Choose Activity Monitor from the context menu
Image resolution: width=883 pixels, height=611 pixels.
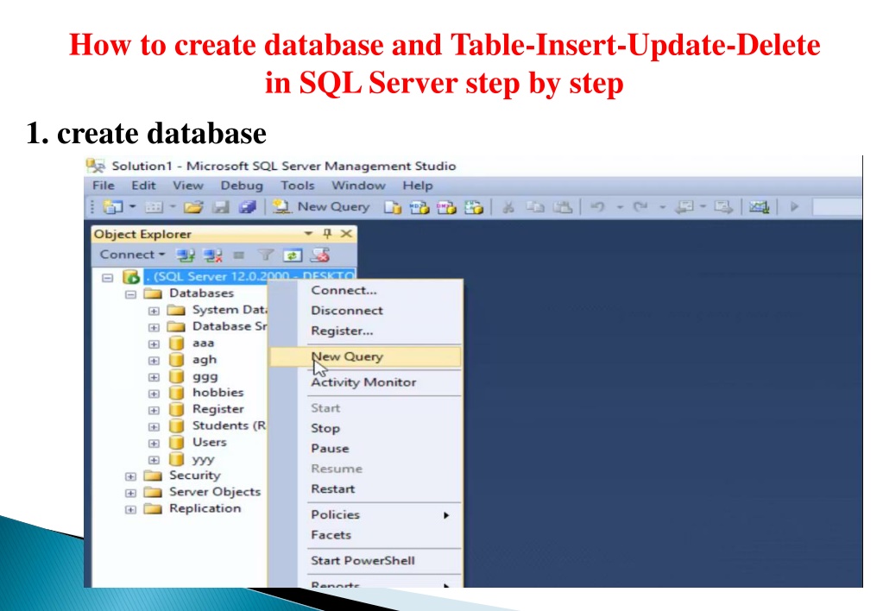tap(366, 382)
